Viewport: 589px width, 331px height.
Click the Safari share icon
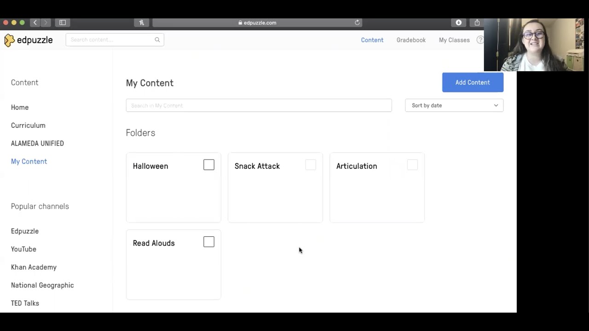click(x=477, y=23)
